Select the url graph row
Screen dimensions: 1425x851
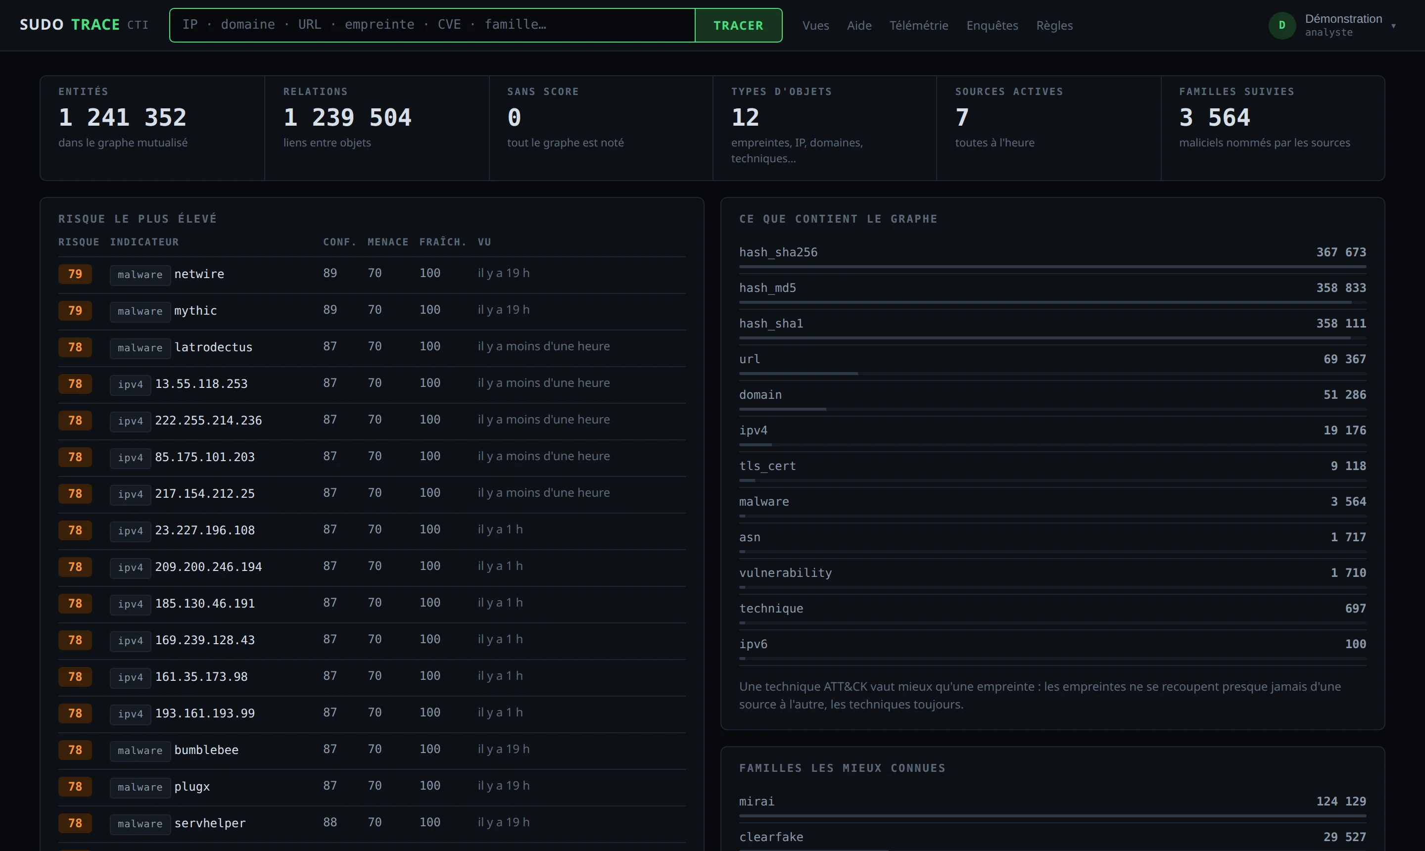[x=1052, y=363]
